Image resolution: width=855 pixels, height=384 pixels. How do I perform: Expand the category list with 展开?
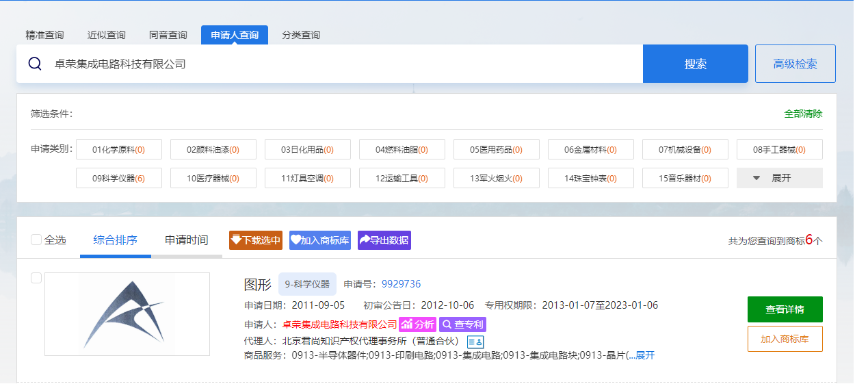[779, 178]
